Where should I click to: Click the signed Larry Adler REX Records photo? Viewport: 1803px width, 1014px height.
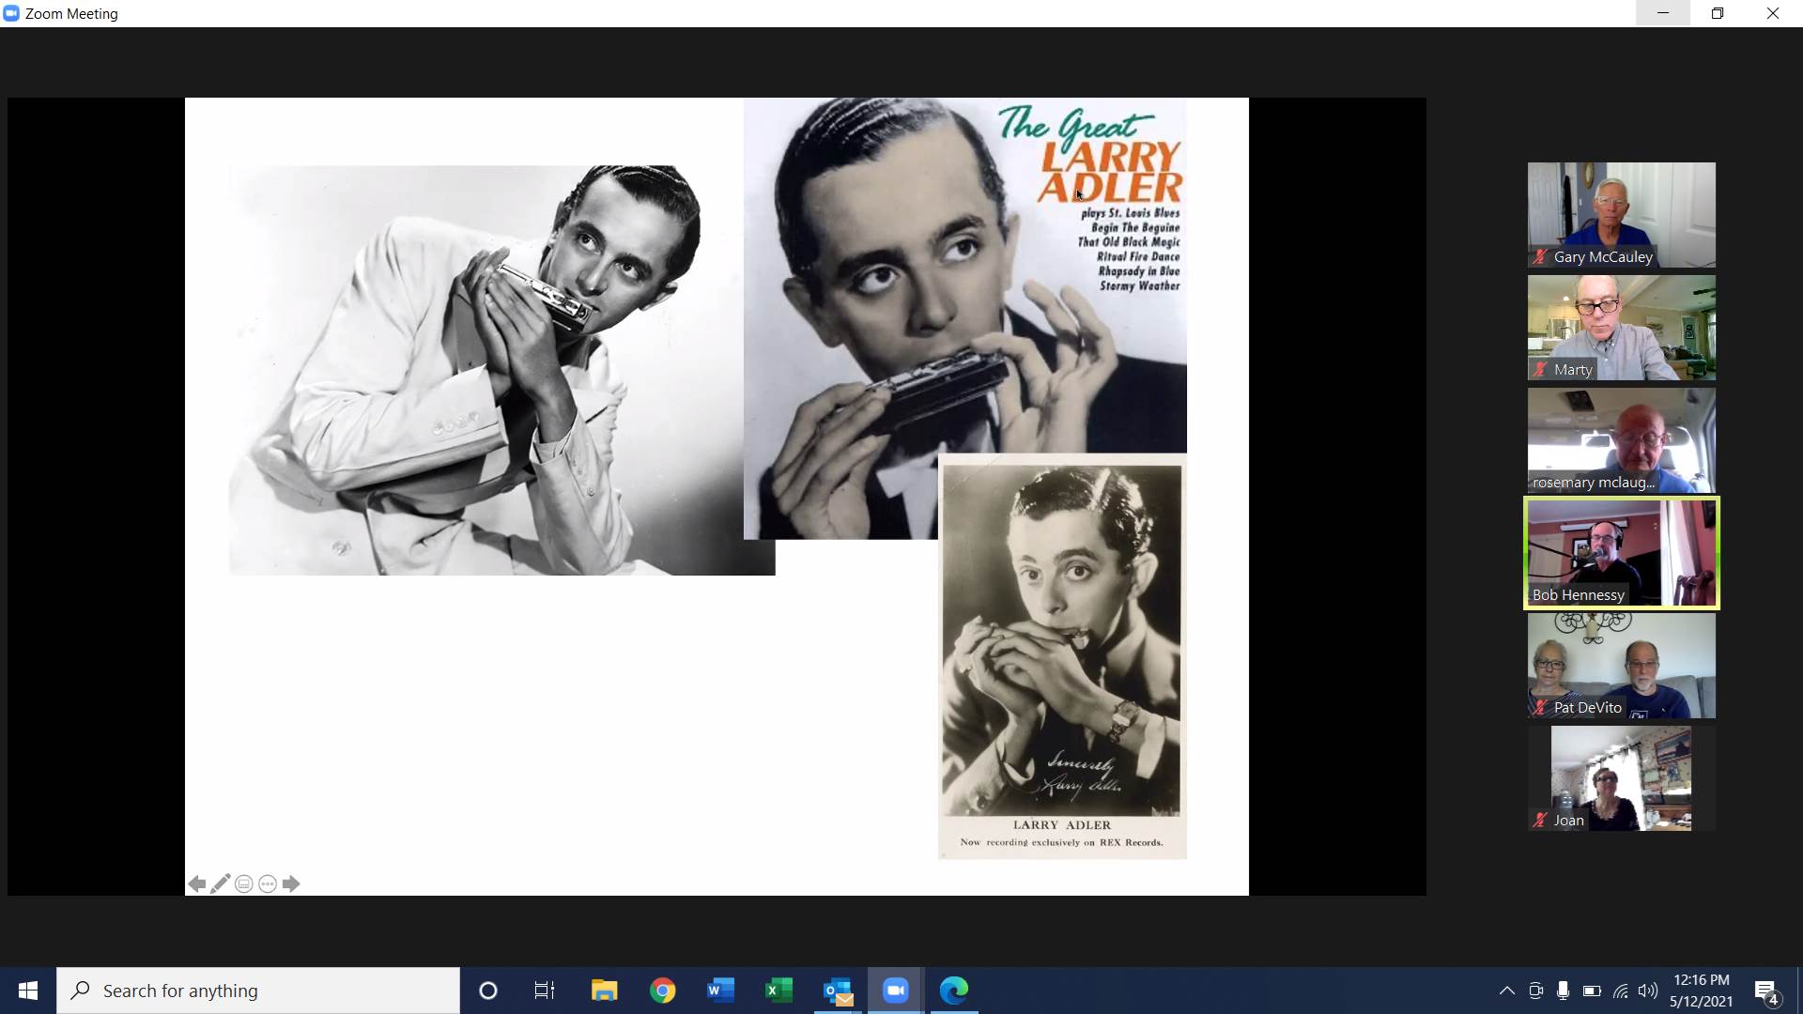click(x=1062, y=656)
